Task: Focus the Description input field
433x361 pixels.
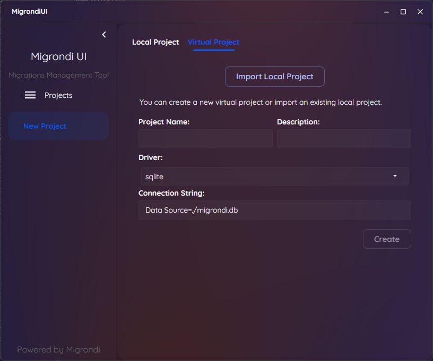Action: [x=344, y=139]
